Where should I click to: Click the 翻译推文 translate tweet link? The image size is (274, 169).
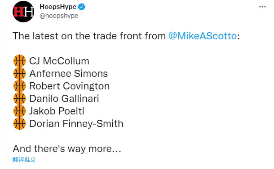coord(24,160)
